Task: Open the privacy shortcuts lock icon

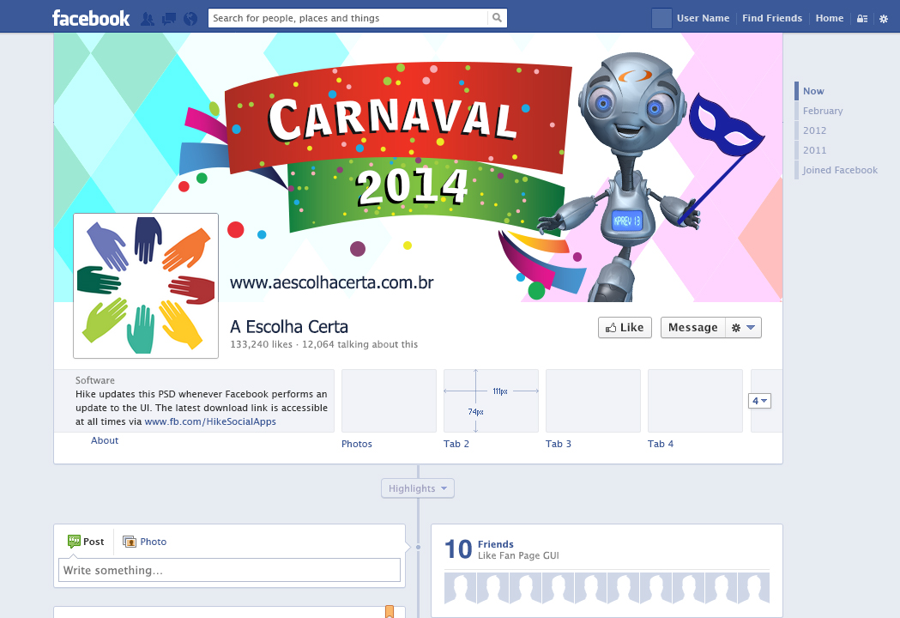Action: tap(862, 18)
